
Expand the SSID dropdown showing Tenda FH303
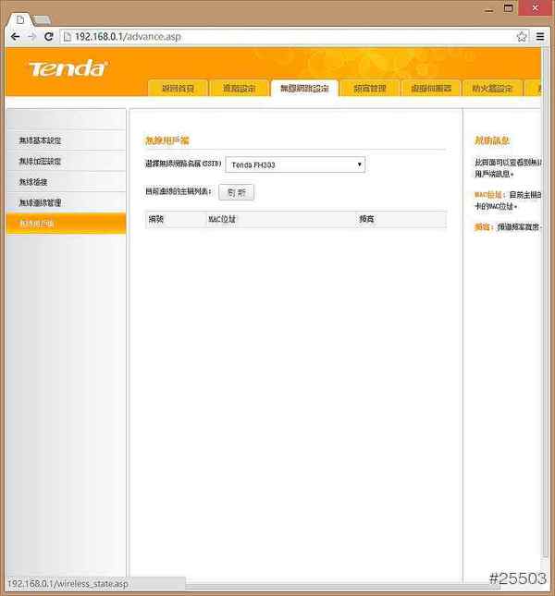295,164
